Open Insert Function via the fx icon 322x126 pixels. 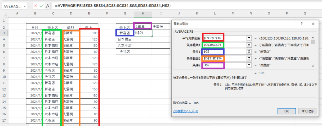tap(47, 6)
